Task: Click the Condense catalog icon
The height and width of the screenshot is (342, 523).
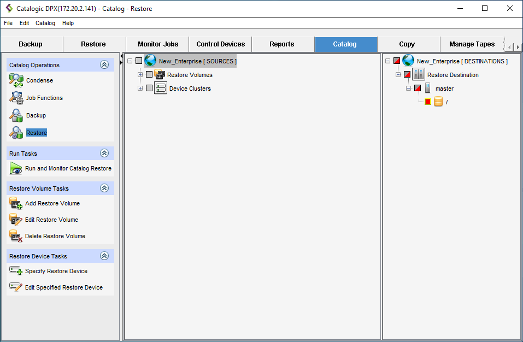Action: click(16, 80)
